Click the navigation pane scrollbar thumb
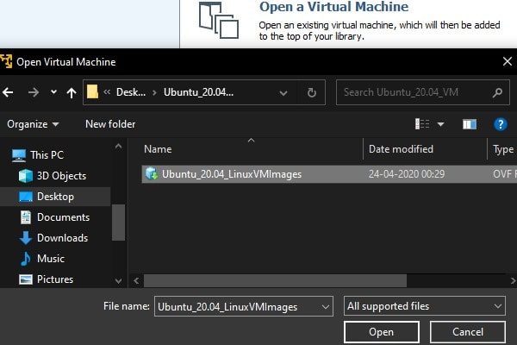 pyautogui.click(x=118, y=223)
